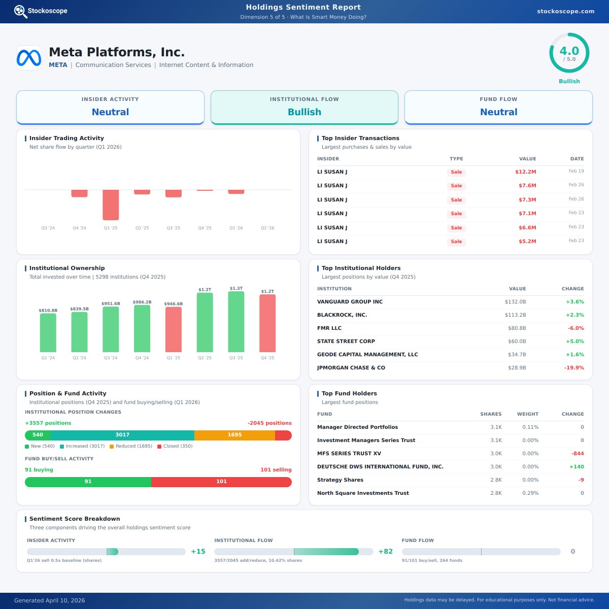Click the Increased (3017) legend swatch
The width and height of the screenshot is (609, 609).
tap(62, 447)
